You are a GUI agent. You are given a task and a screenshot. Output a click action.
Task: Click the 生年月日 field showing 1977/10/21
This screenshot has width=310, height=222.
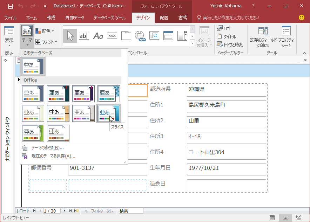(x=227, y=169)
